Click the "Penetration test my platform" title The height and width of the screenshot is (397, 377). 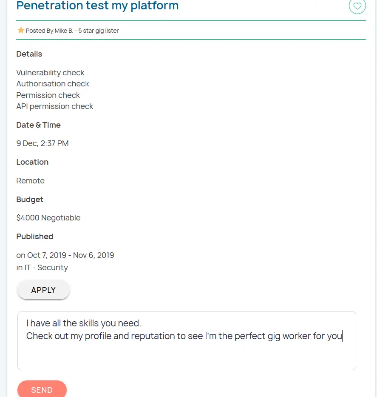point(97,6)
